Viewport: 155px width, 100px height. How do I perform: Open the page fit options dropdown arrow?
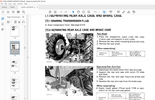pos(106,12)
